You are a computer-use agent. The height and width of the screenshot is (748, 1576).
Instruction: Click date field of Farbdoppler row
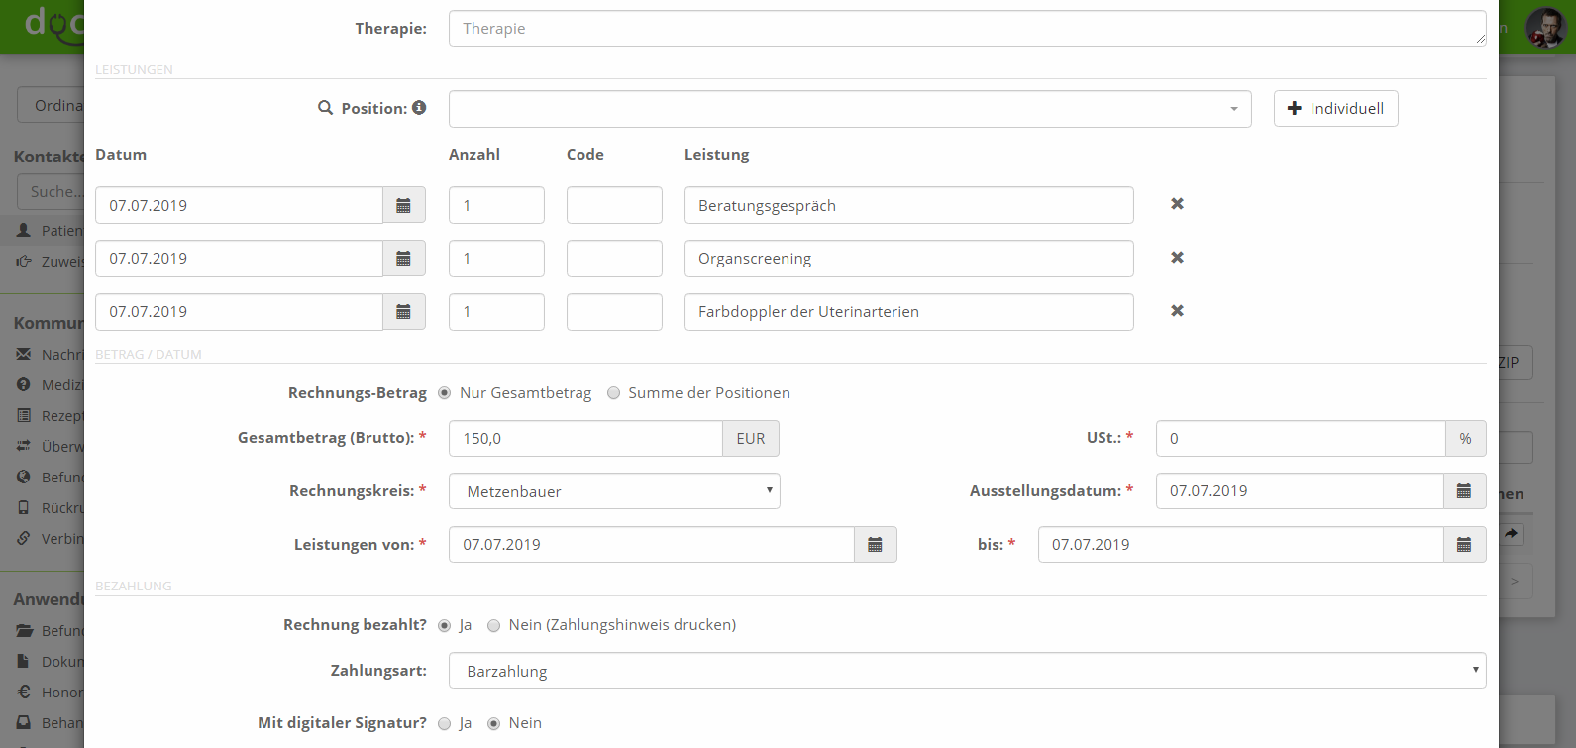click(x=239, y=312)
